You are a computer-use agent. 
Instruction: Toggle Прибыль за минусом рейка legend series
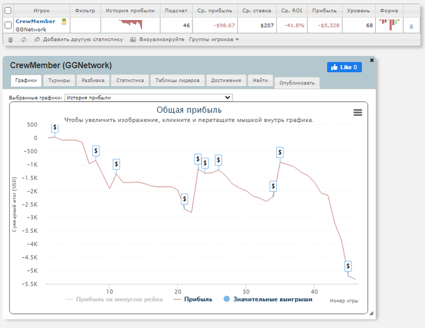114,300
